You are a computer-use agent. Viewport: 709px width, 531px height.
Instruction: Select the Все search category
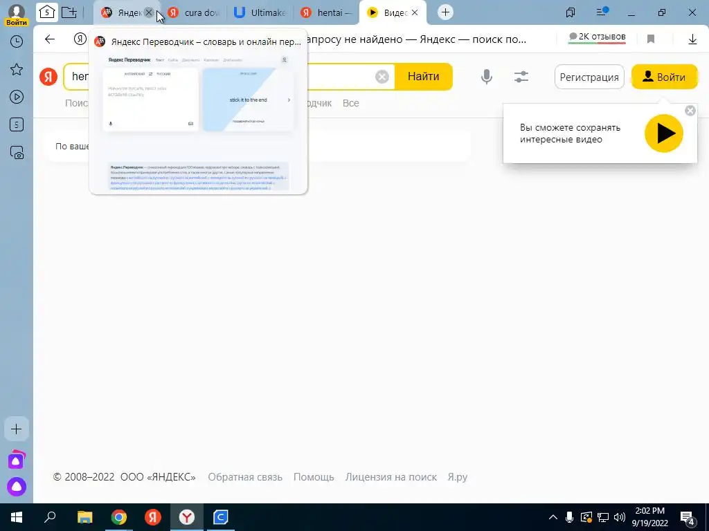[x=351, y=104]
